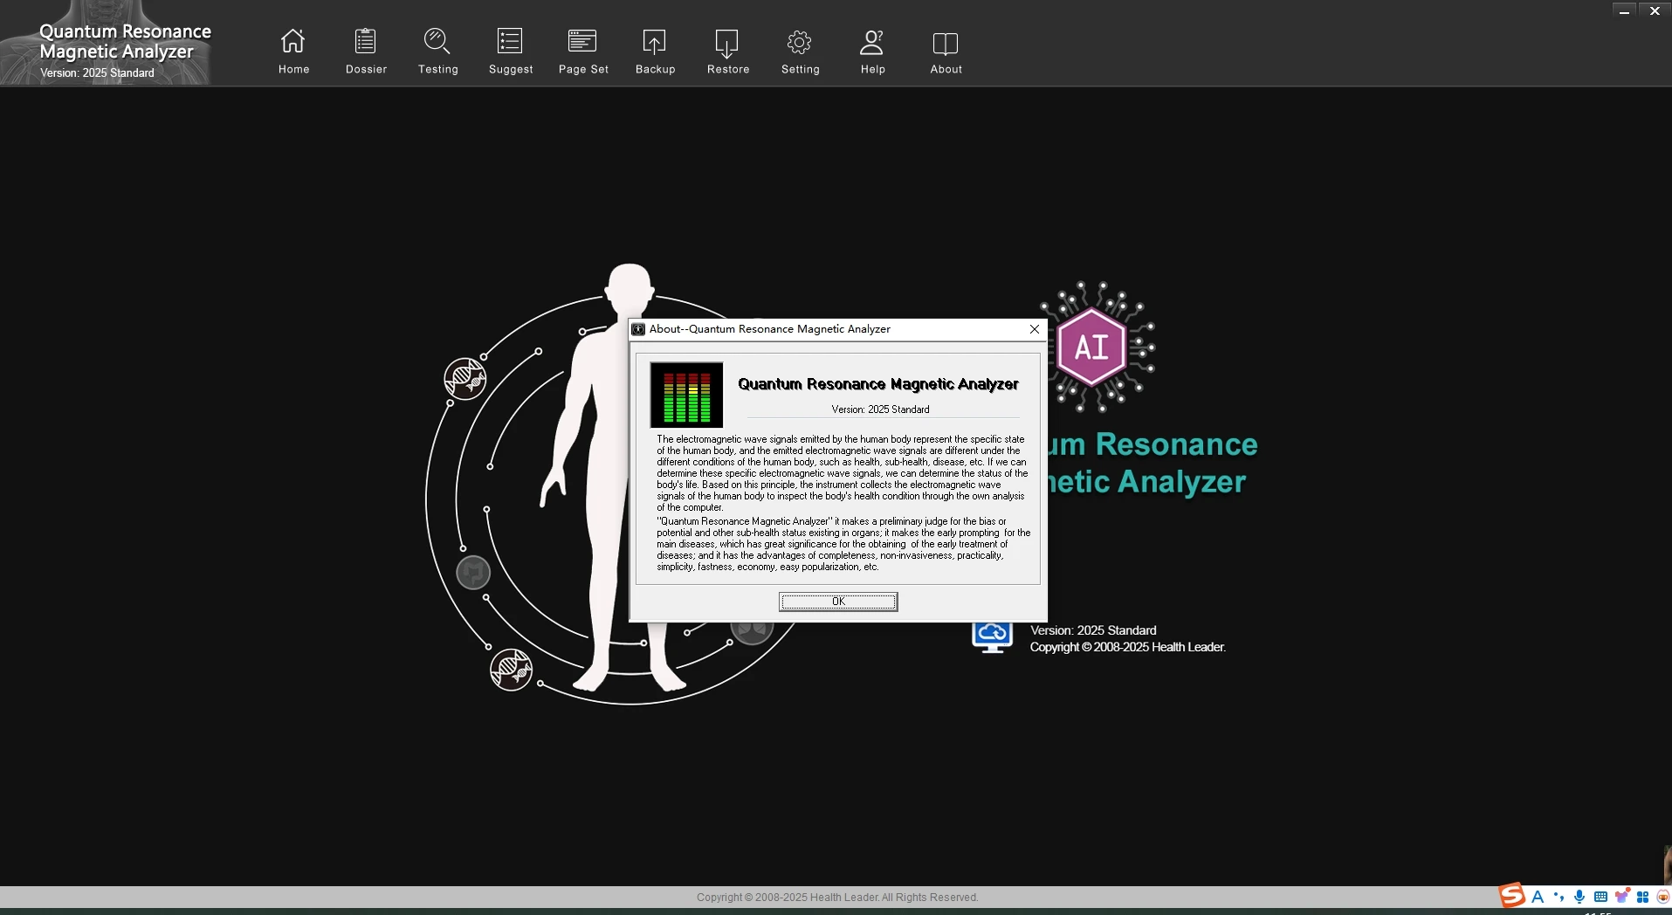Screen dimensions: 1672x915
Task: Click the About book icon
Action: [x=946, y=51]
